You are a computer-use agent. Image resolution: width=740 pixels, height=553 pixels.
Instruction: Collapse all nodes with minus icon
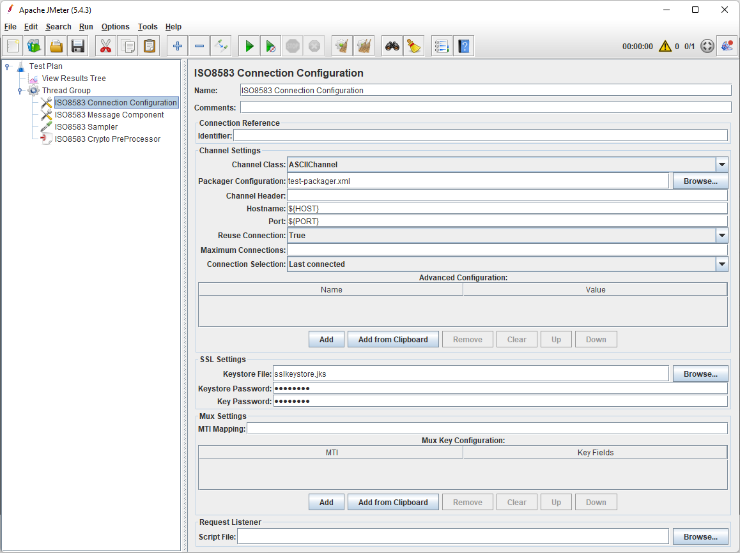[x=199, y=46]
